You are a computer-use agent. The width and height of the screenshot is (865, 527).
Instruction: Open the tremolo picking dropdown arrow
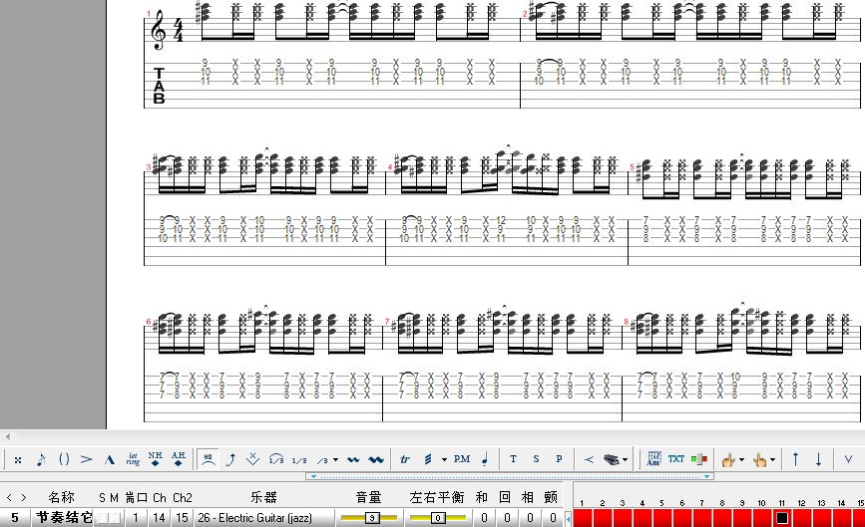coord(442,460)
